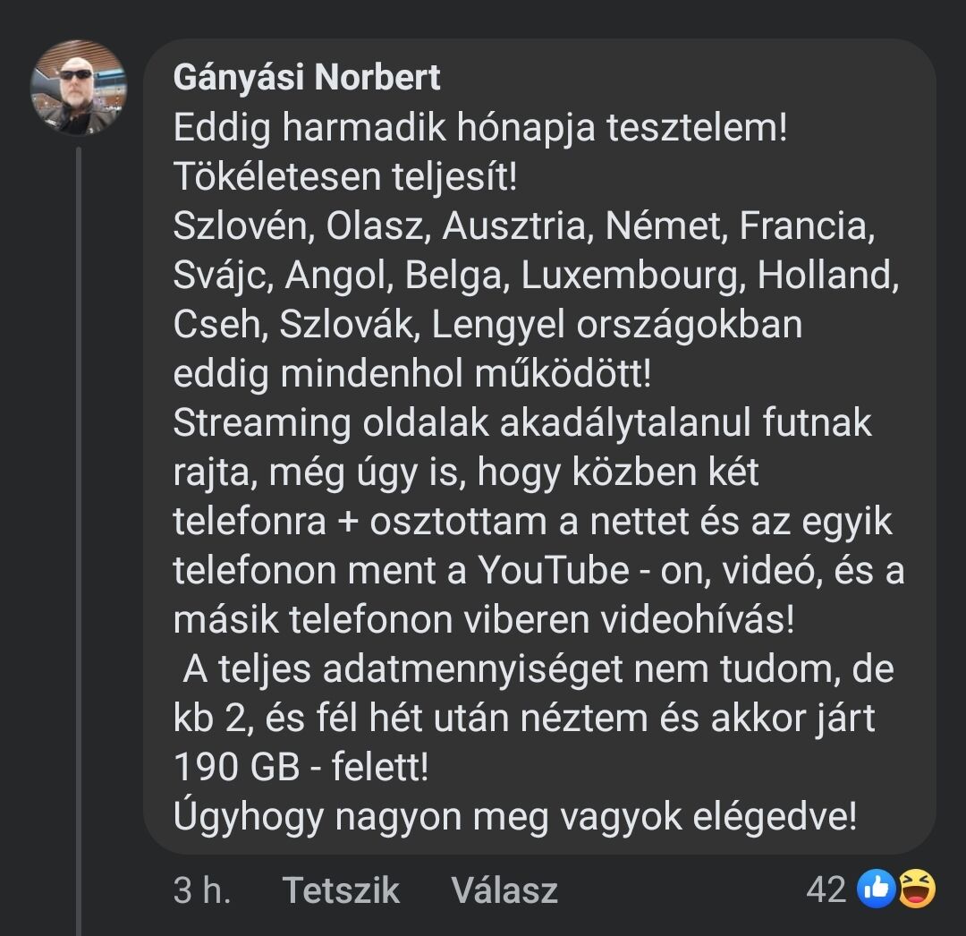Screen dimensions: 966x936
Task: Open Gányási Norbert's profile picture
Action: point(78,88)
